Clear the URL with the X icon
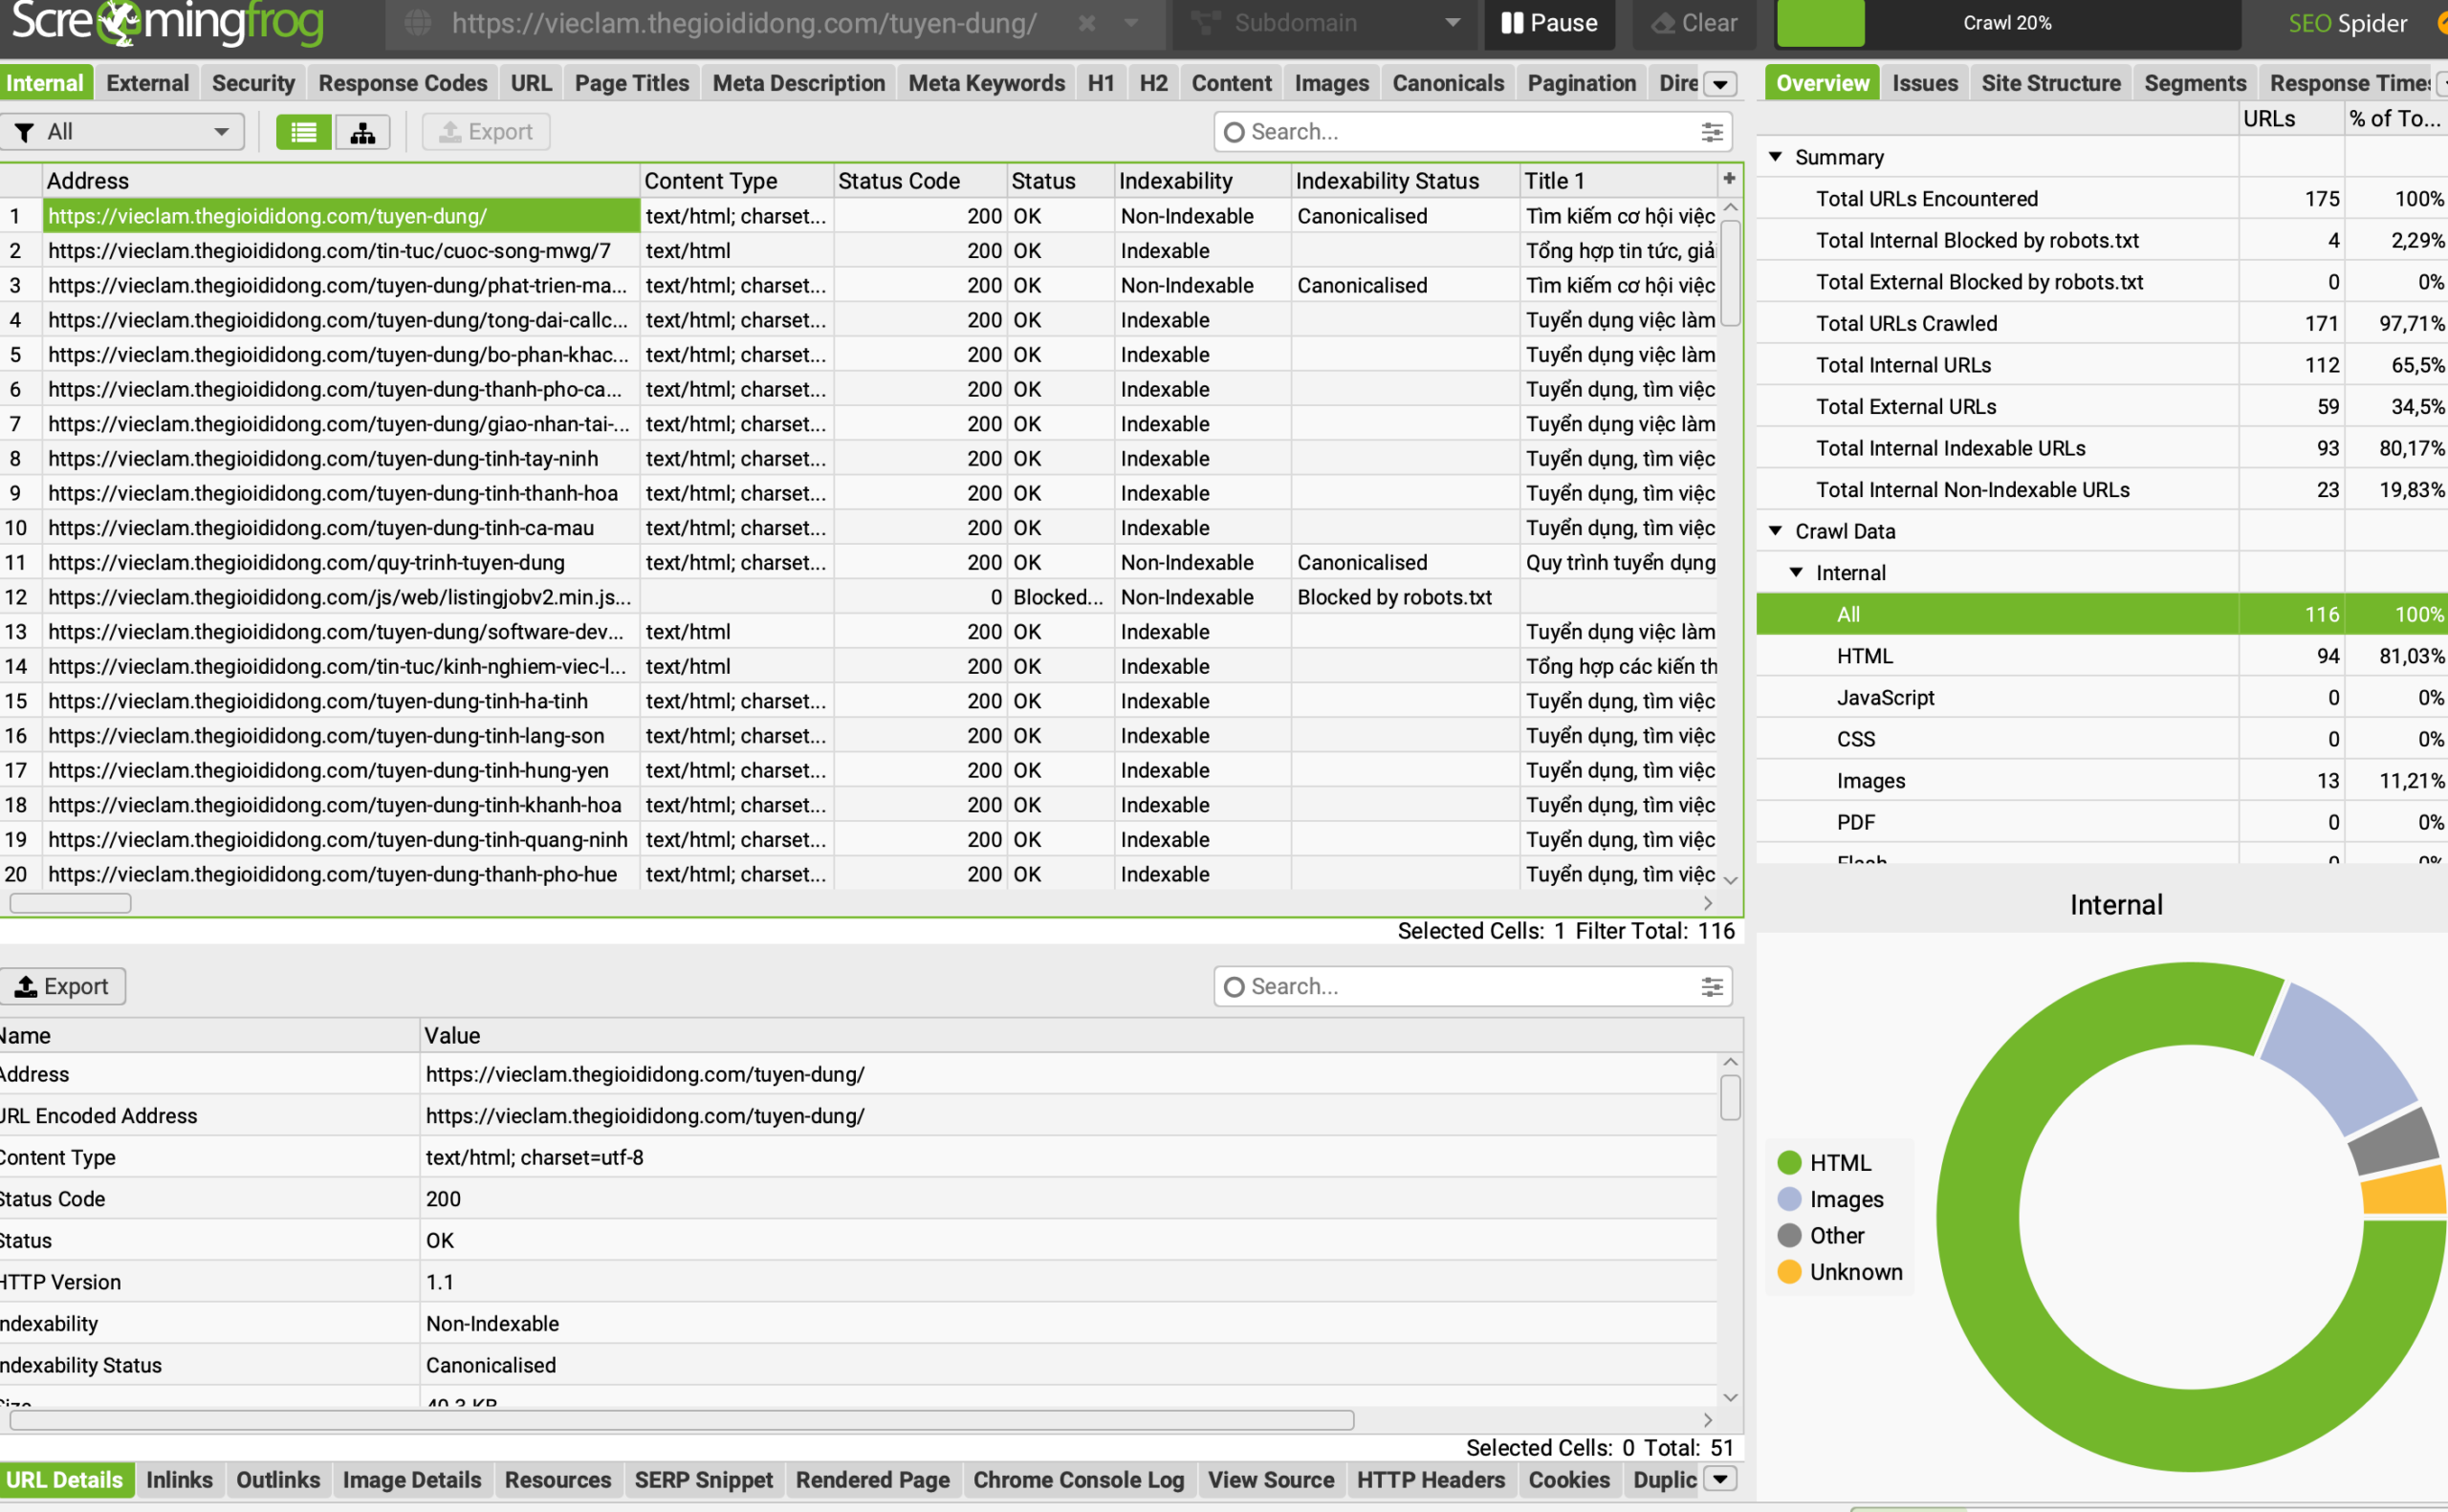The image size is (2448, 1512). pyautogui.click(x=1086, y=23)
